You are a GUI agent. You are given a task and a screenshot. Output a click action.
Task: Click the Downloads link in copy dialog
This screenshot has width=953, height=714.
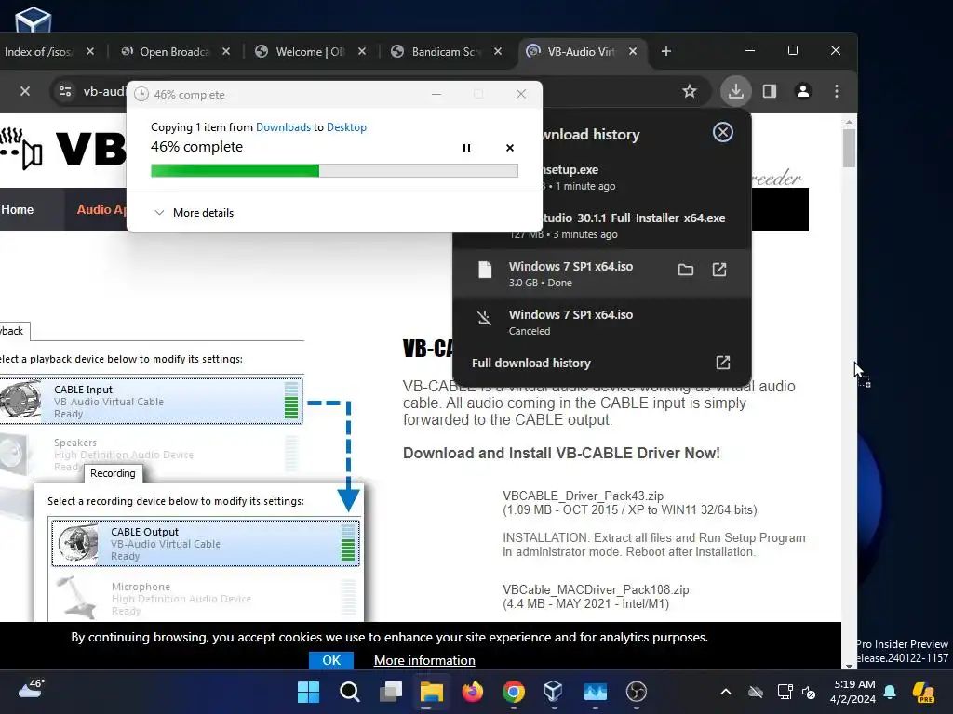click(283, 126)
